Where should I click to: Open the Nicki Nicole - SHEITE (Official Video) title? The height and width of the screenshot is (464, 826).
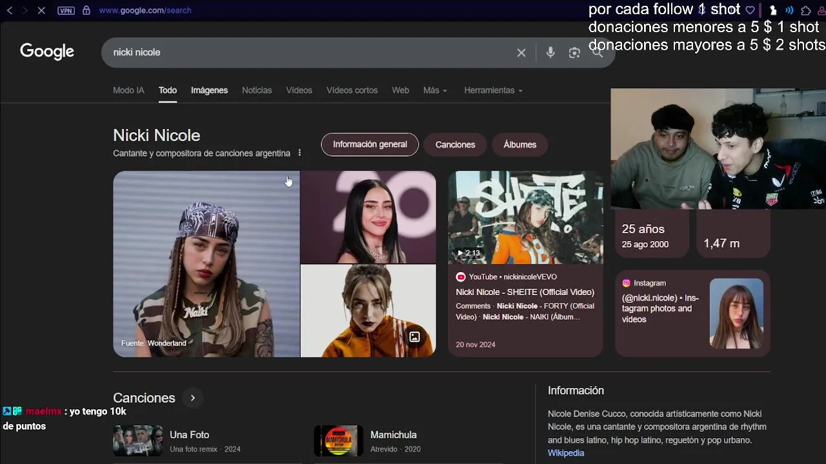coord(525,292)
